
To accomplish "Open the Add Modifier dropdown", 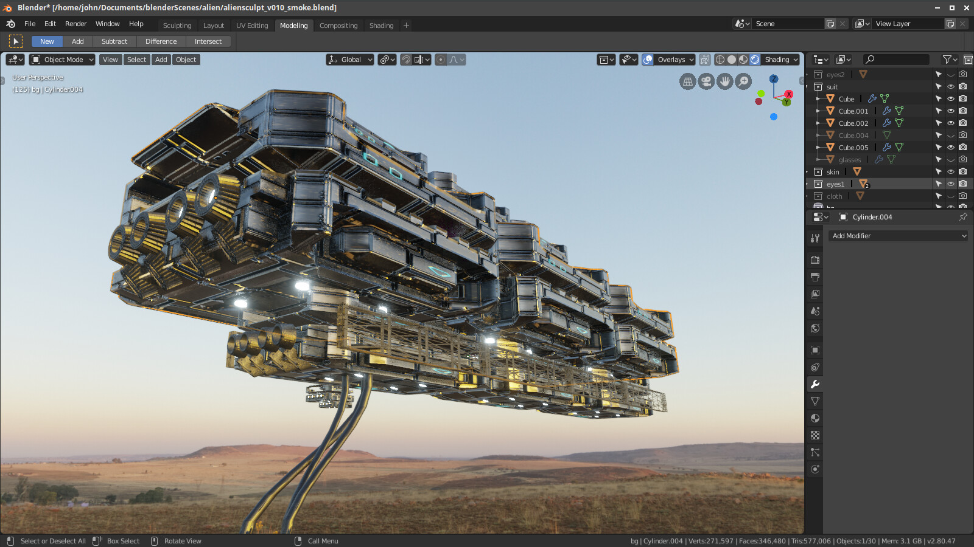I will coord(899,236).
